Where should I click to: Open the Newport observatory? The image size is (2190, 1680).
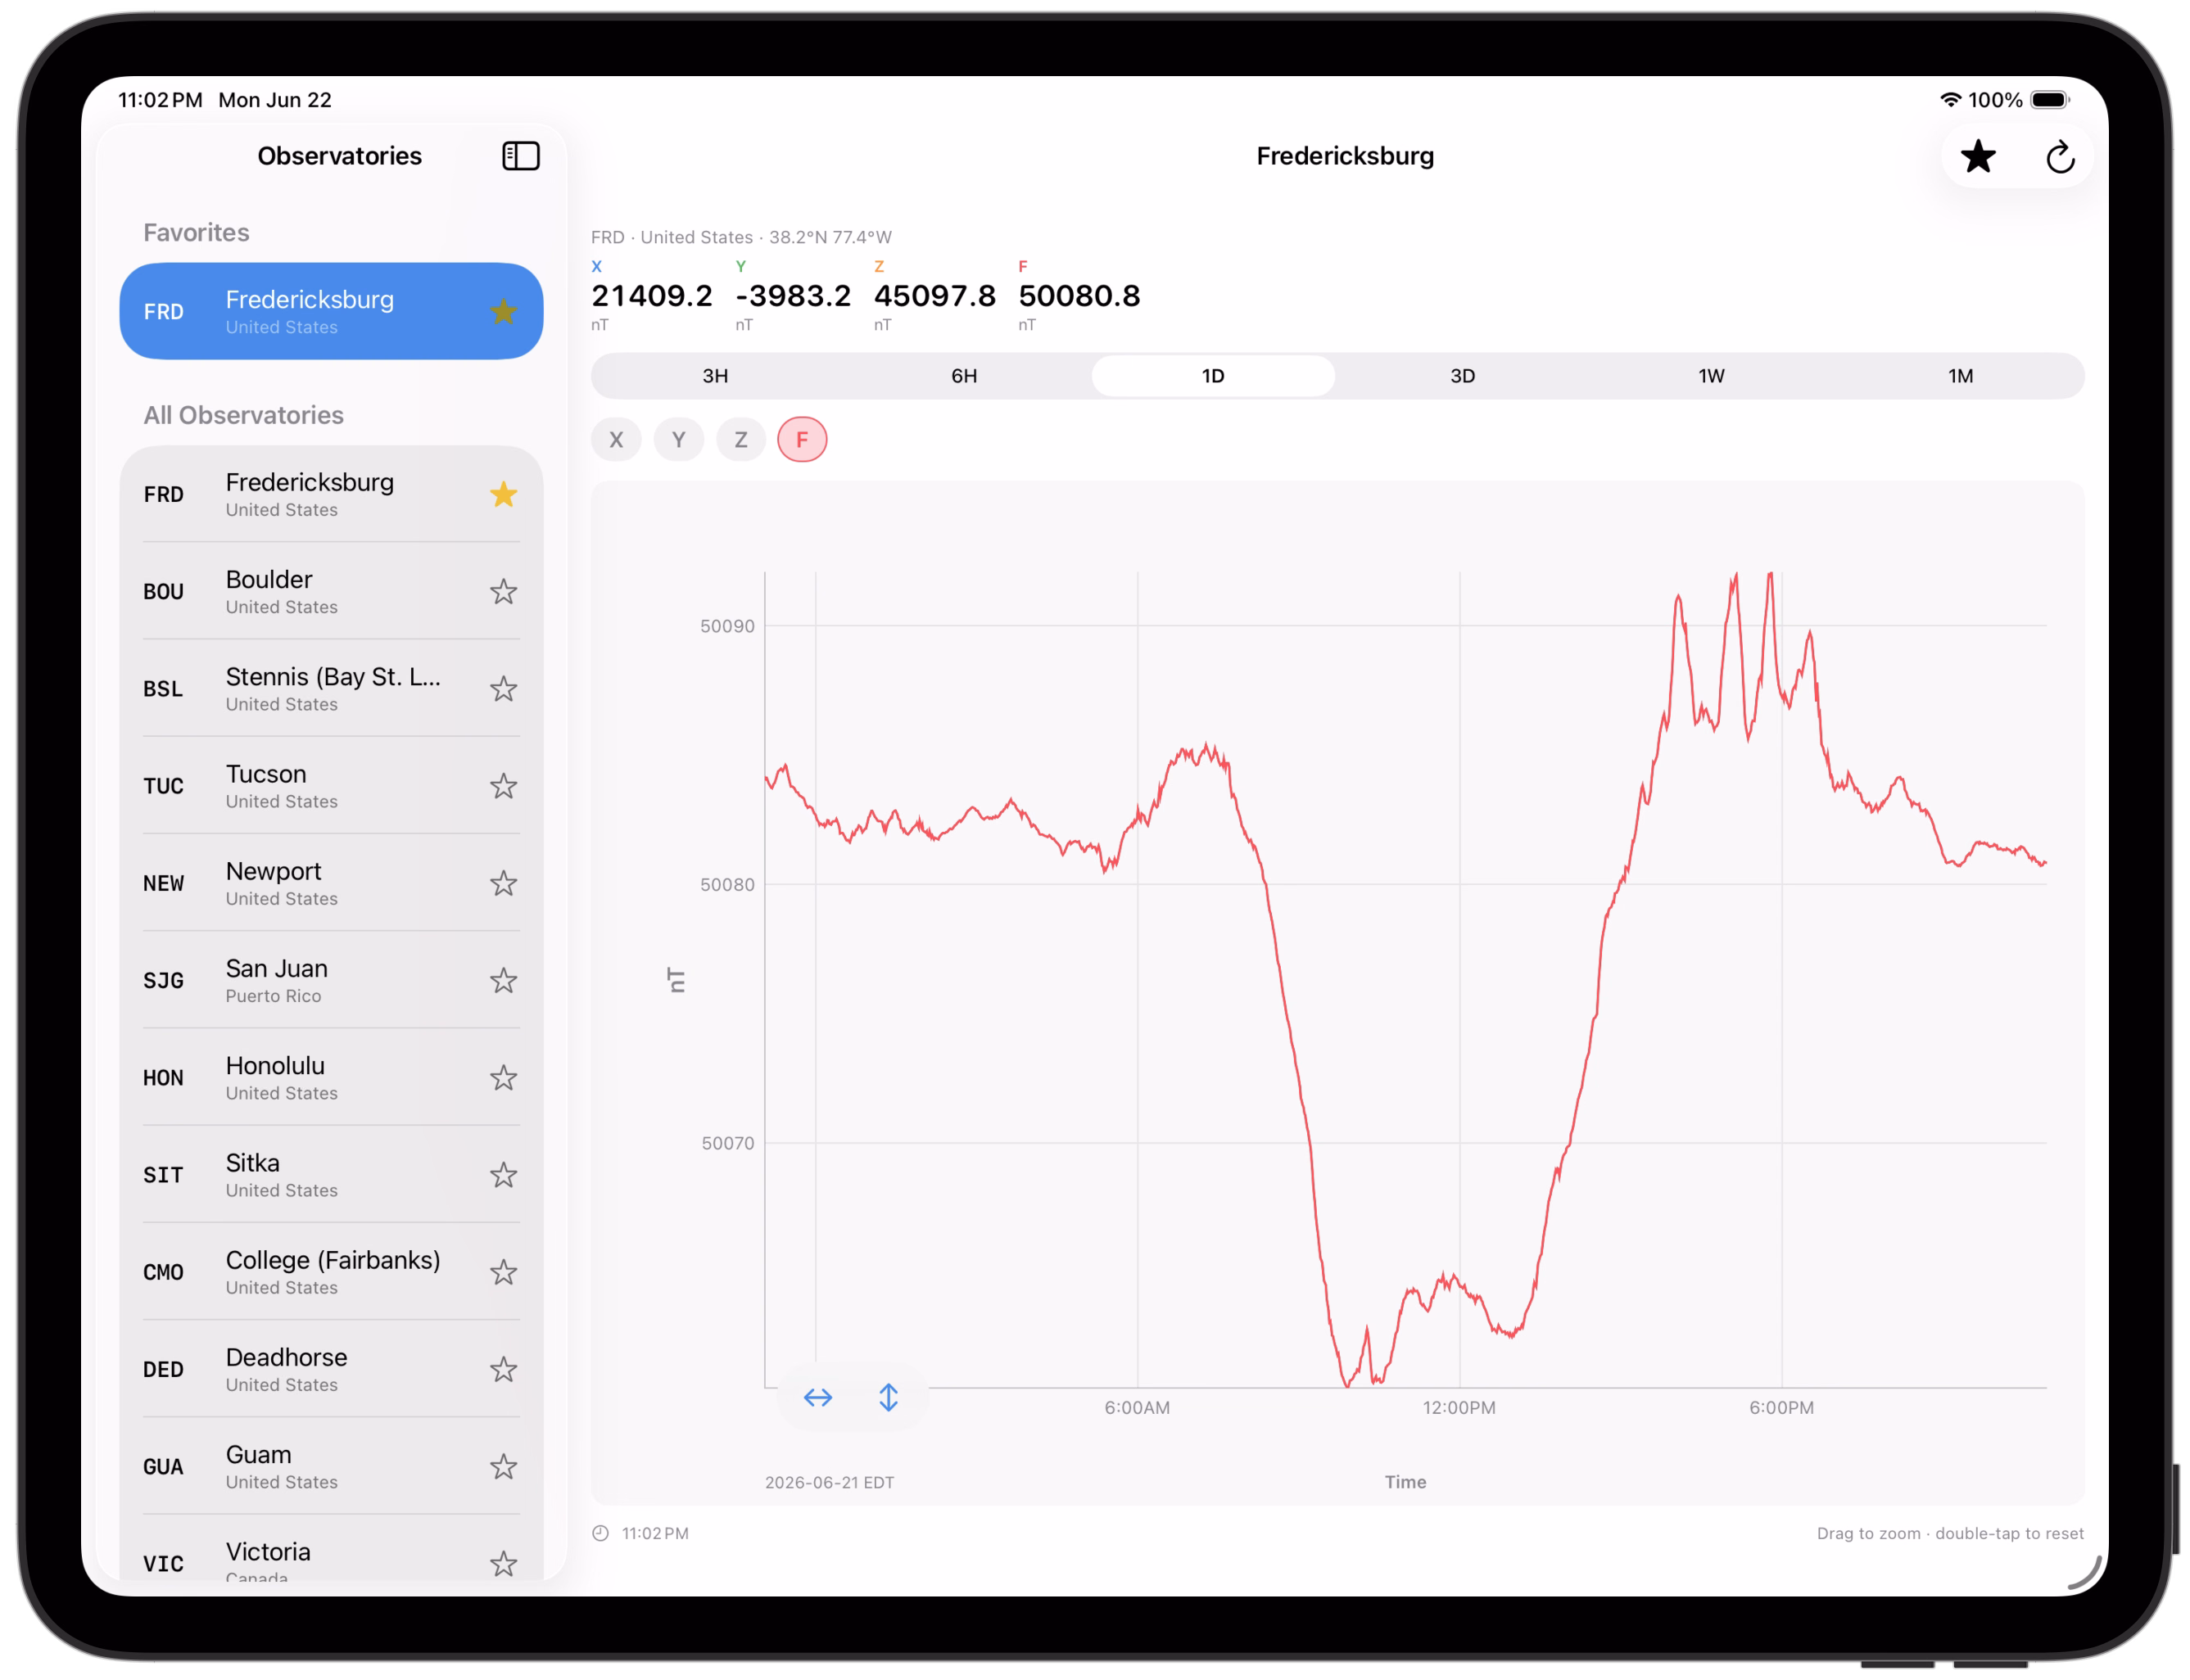point(331,883)
